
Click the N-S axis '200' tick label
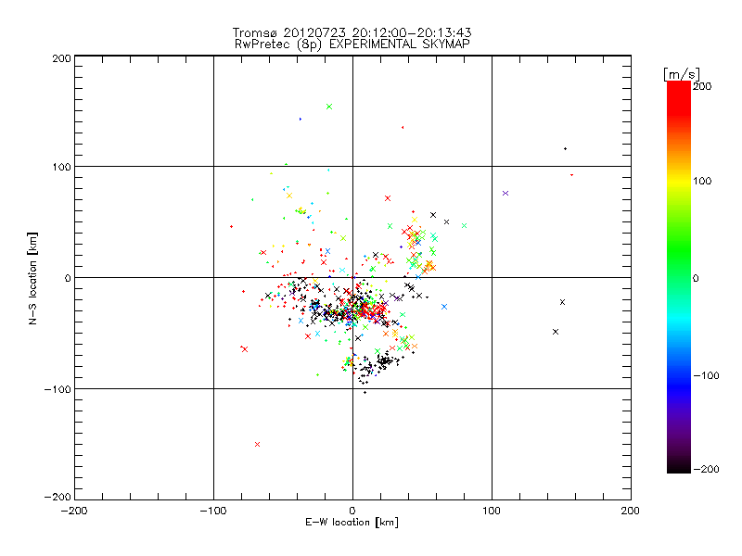click(61, 58)
